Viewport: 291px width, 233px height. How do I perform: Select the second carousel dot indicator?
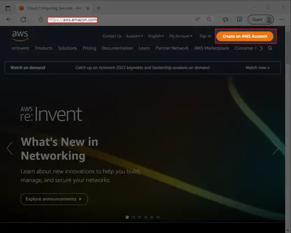(134, 217)
